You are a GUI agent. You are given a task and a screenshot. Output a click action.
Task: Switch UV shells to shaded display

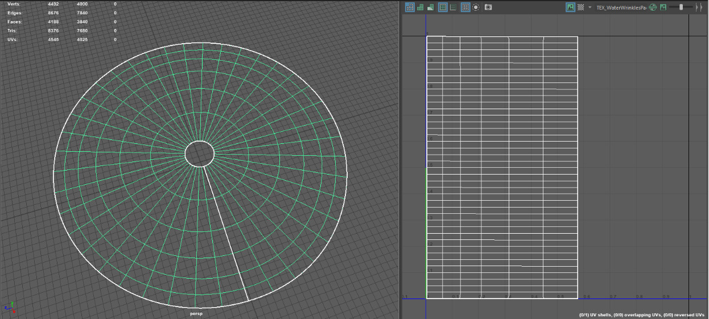(420, 7)
